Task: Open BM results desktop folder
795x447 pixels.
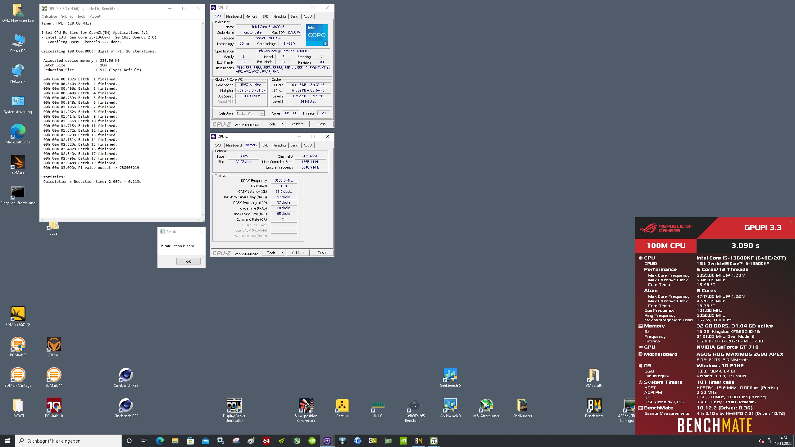Action: tap(594, 378)
